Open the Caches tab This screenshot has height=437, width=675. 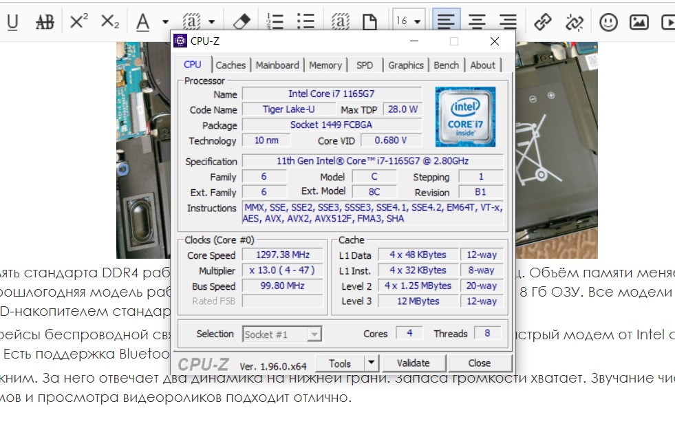(x=231, y=65)
